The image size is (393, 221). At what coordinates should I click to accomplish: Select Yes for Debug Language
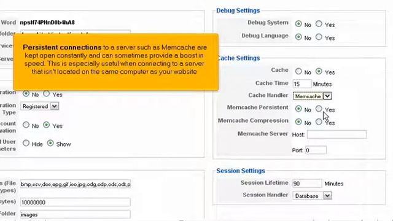319,37
